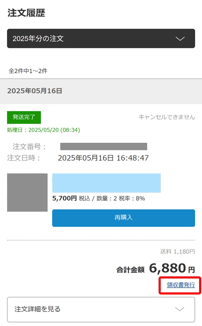The width and height of the screenshot is (202, 326).
Task: Select the 2025年05月16日 date header bar
Action: [x=101, y=91]
